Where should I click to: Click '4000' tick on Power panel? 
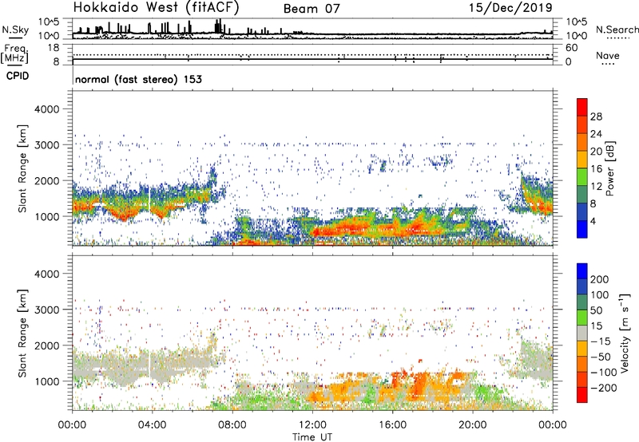pos(46,109)
